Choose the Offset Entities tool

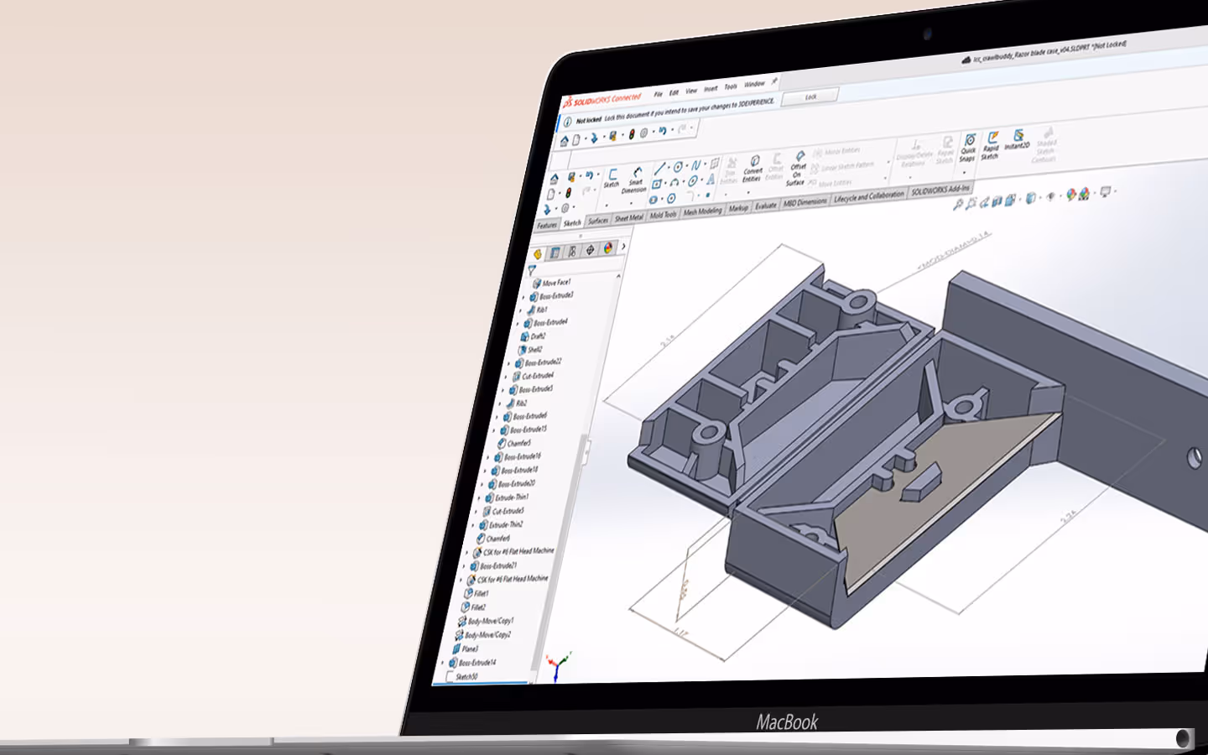point(775,167)
